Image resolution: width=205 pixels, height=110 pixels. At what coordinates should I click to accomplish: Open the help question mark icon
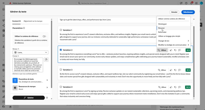click(186, 3)
